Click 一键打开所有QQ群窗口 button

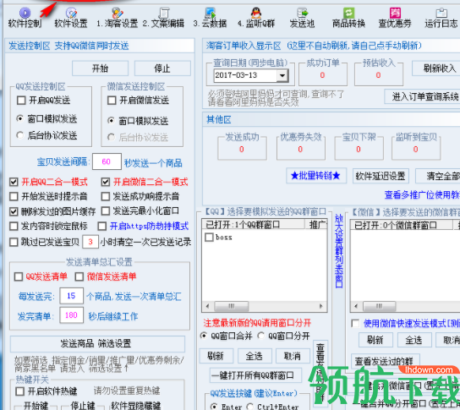pyautogui.click(x=255, y=375)
